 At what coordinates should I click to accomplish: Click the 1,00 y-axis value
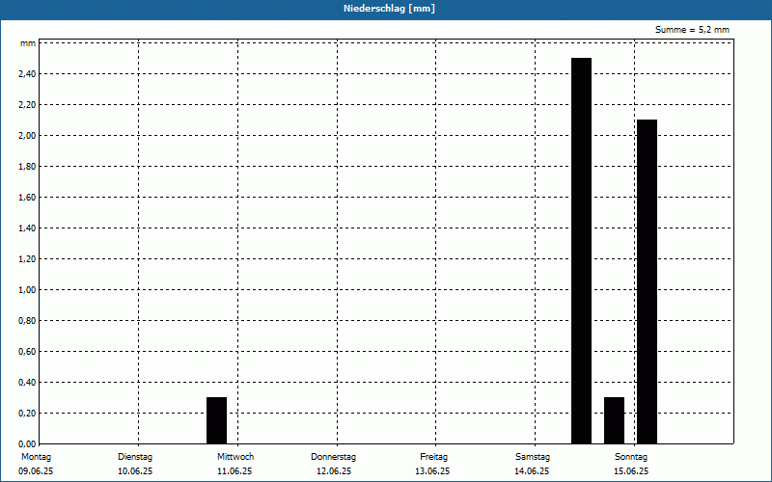pyautogui.click(x=27, y=290)
